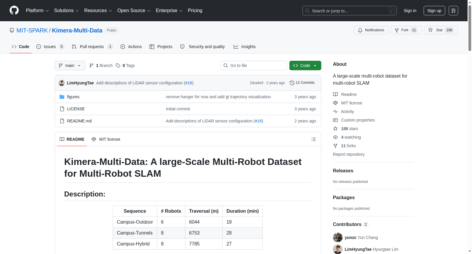This screenshot has width=472, height=254.
Task: Click yunzc contributor avatar
Action: click(x=338, y=237)
